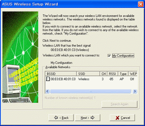This screenshot has width=145, height=126.
Task: Click the channel value 3
Action: pos(102,79)
